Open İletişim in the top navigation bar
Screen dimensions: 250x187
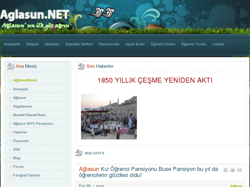[x=32, y=44]
